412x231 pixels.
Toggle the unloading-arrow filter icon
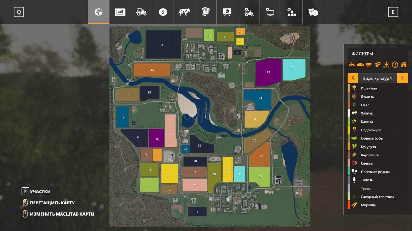[x=386, y=64]
